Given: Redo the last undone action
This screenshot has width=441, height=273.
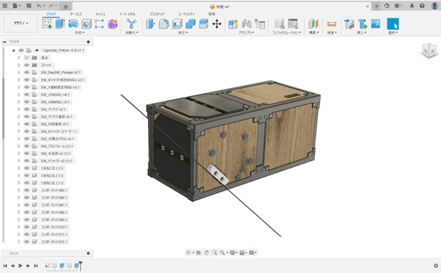Looking at the screenshot, I should click(x=51, y=6).
